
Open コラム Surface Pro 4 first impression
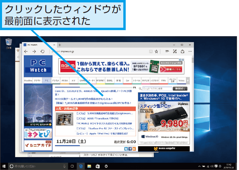point(105,129)
